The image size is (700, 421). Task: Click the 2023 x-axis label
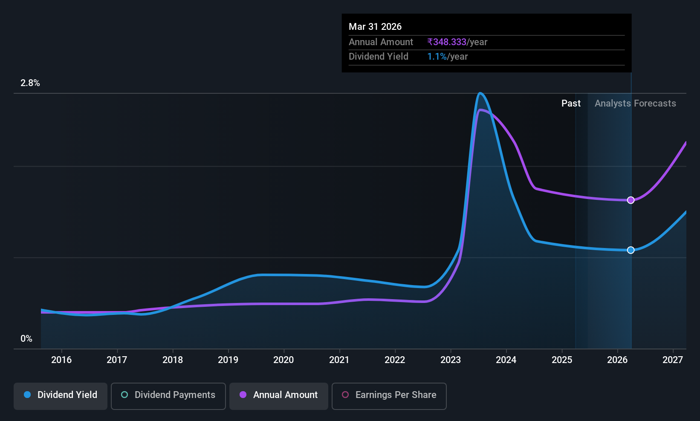click(451, 360)
